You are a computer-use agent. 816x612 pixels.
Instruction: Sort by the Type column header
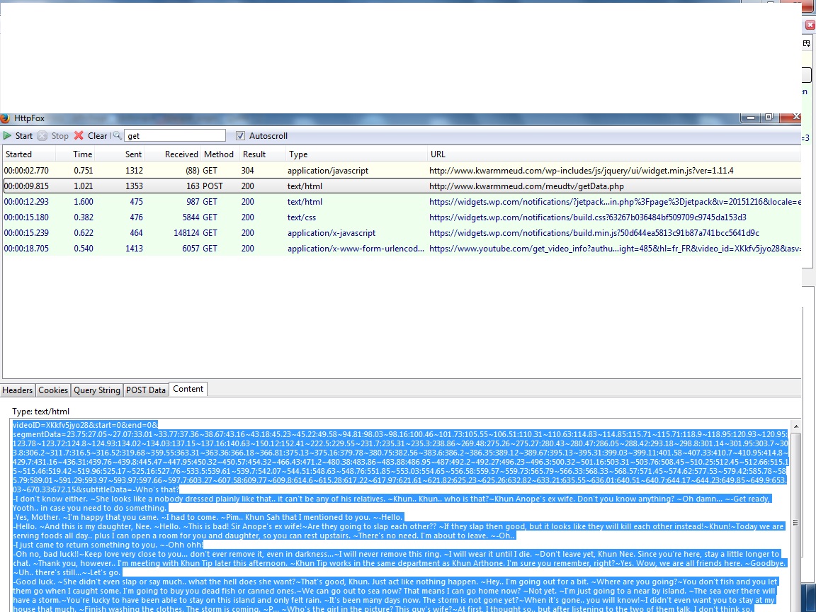(356, 154)
